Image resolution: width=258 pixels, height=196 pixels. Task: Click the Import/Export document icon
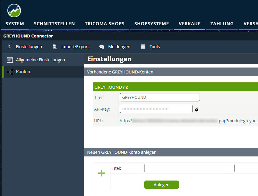click(x=55, y=47)
